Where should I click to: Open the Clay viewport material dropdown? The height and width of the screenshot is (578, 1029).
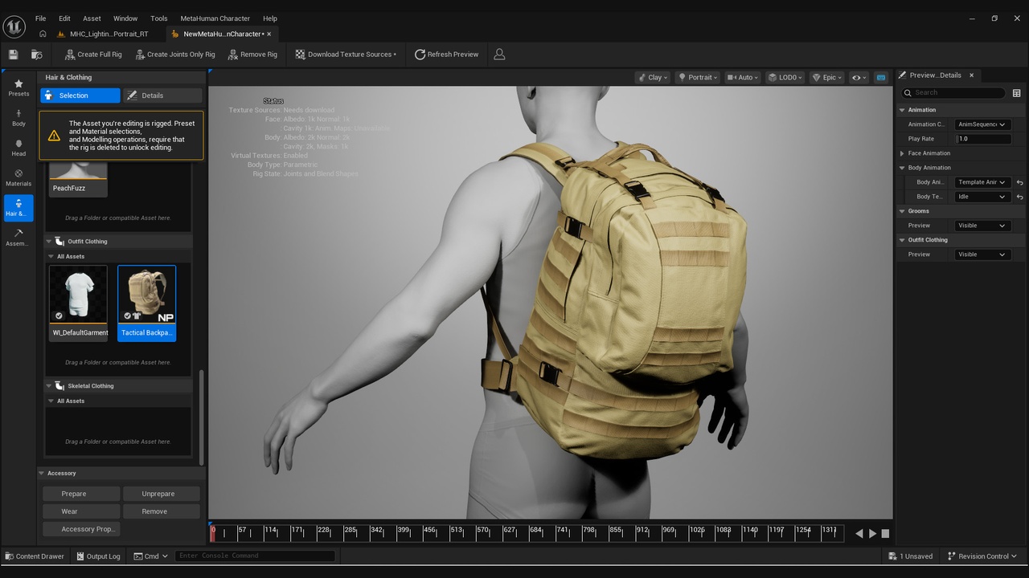pyautogui.click(x=652, y=78)
